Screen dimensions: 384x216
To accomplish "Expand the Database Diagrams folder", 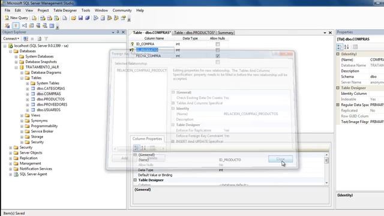I will click(x=22, y=73).
